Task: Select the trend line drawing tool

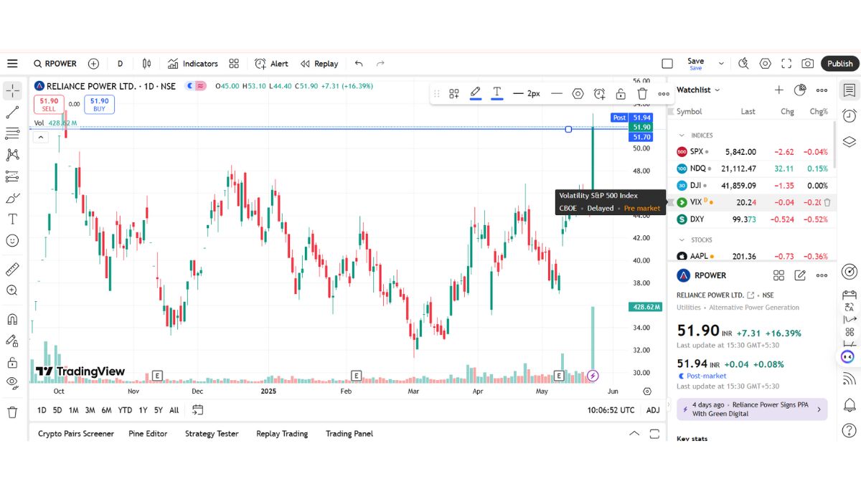Action: pos(12,113)
